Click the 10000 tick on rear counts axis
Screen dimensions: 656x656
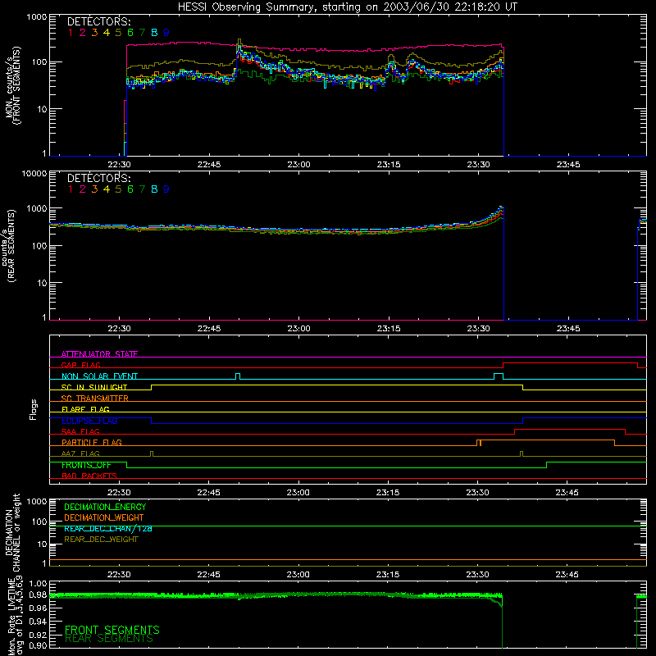(34, 173)
